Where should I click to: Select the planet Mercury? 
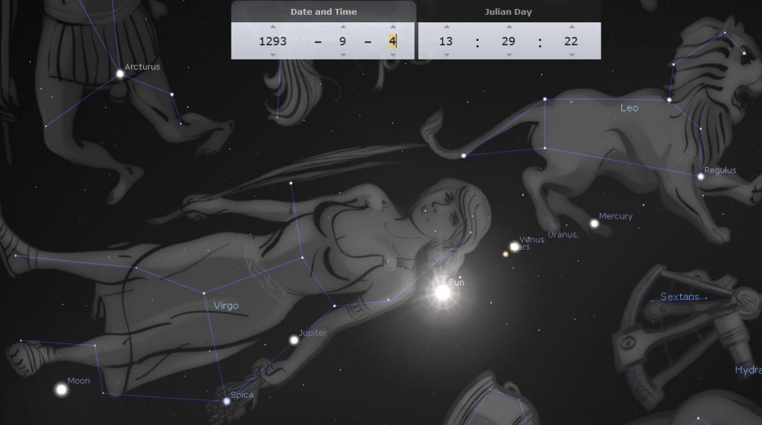click(595, 224)
